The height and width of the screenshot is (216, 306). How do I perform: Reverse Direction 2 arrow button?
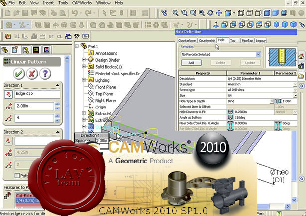[x=8, y=141]
